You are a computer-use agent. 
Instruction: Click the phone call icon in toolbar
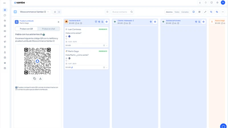pos(211,12)
